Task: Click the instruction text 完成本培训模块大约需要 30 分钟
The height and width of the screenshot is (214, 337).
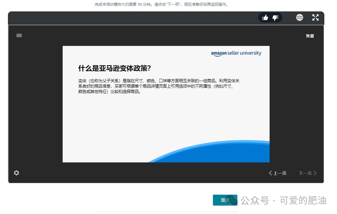Action: [x=161, y=4]
